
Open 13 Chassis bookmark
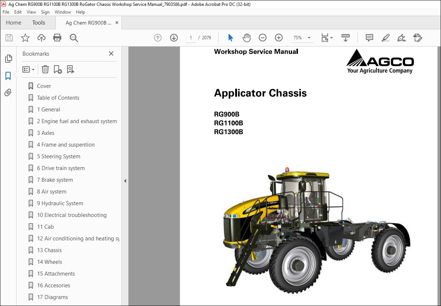[x=49, y=250]
